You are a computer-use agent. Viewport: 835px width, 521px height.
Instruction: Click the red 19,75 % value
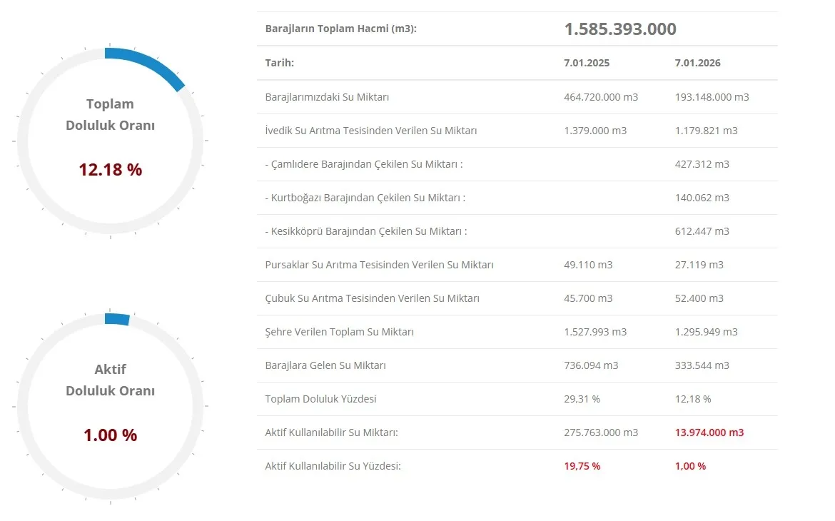(x=582, y=466)
